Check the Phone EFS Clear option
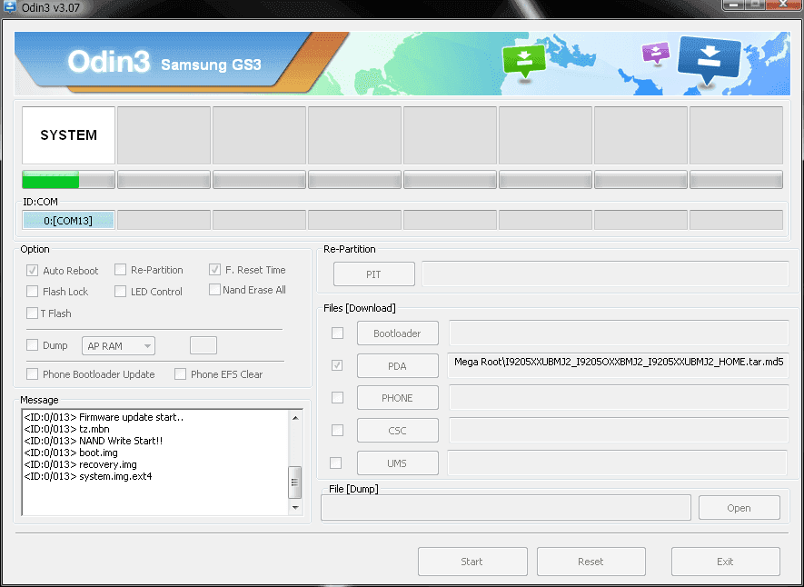The width and height of the screenshot is (804, 587). (x=180, y=373)
